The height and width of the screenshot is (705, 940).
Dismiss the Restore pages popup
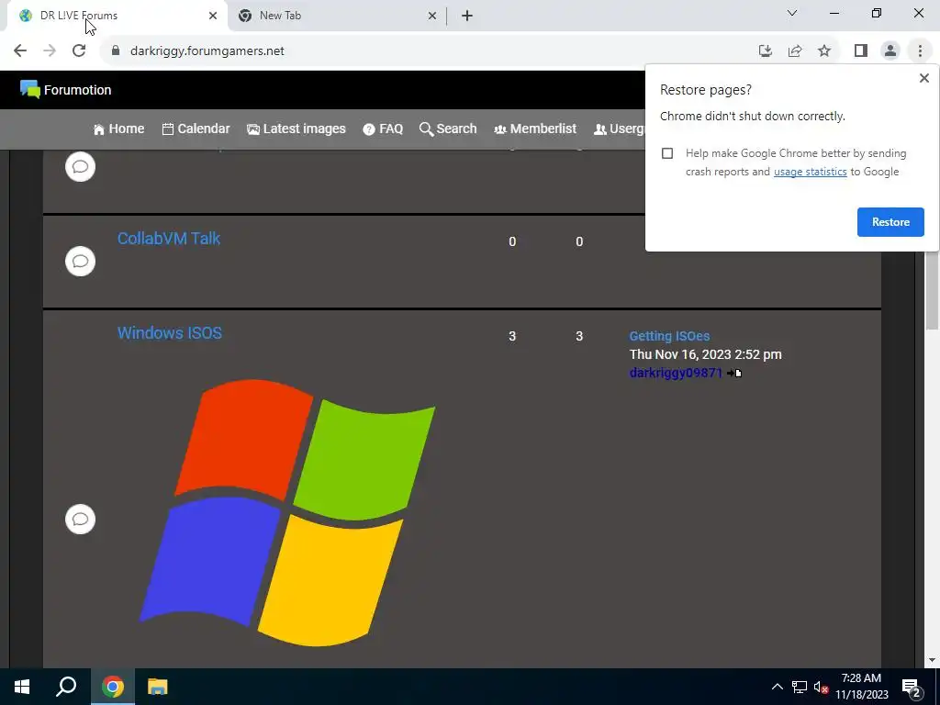923,78
